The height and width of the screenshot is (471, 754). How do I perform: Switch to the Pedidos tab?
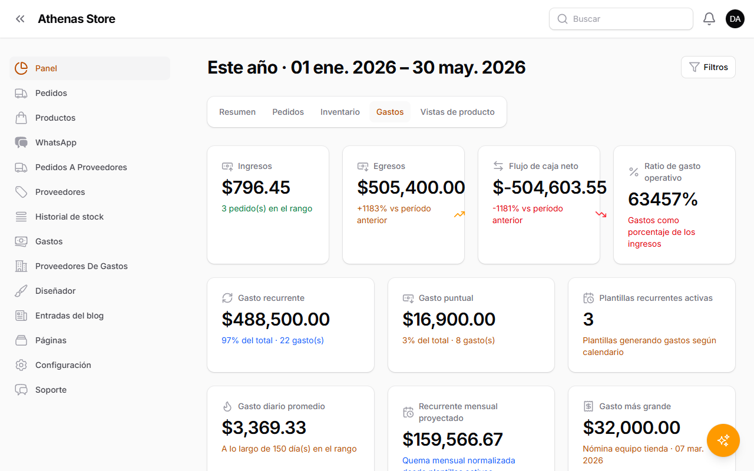[x=288, y=112]
